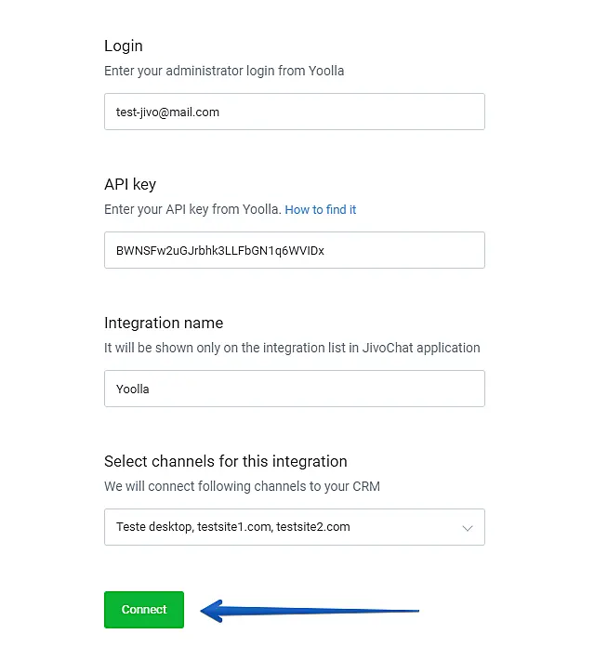Click 'Enter your API key from Yoolla' hint
Viewport: 594px width, 647px height.
pyautogui.click(x=192, y=209)
